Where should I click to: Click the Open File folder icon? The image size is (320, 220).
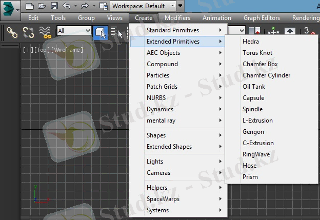tap(42, 6)
